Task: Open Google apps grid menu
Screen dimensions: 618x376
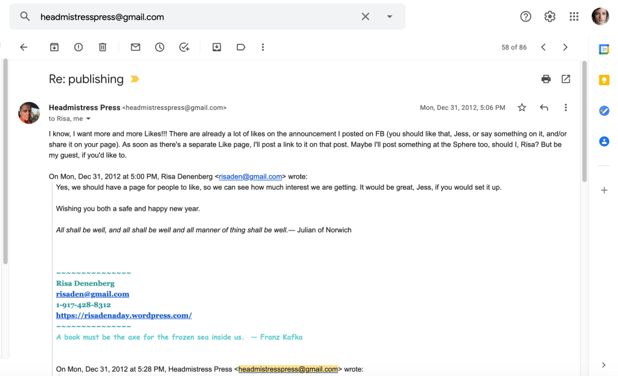Action: click(x=574, y=17)
